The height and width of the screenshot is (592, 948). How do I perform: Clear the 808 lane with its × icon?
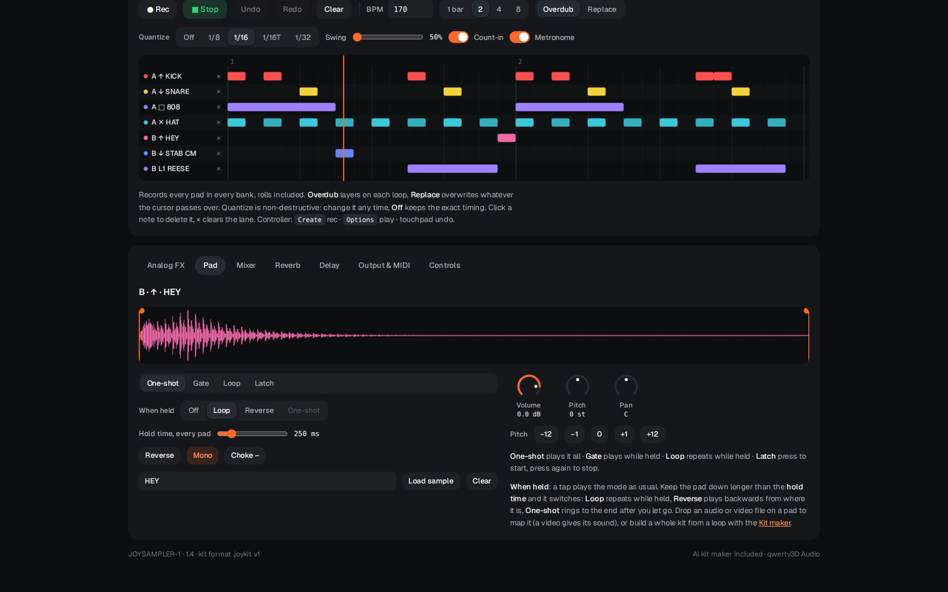[x=219, y=107]
